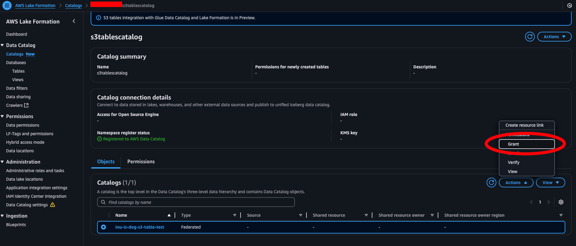
Task: Collapse the Administration sidebar section
Action: [2, 162]
